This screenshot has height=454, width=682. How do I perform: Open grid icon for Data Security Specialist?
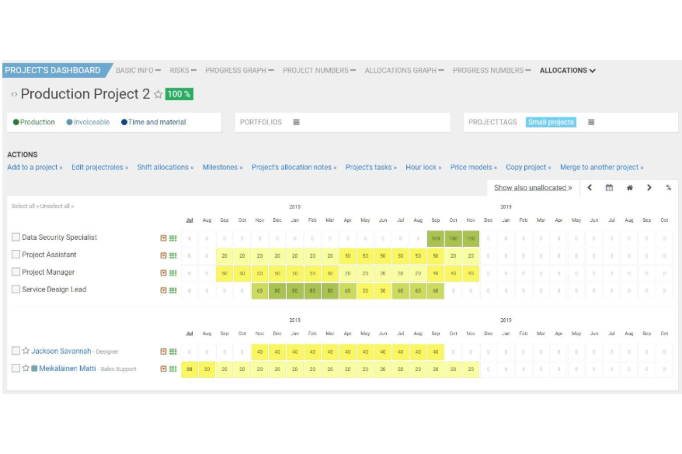(173, 238)
